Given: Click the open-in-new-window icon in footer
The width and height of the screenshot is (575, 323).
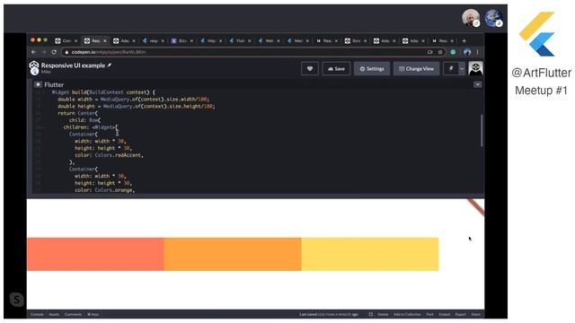Looking at the screenshot, I should [370, 314].
